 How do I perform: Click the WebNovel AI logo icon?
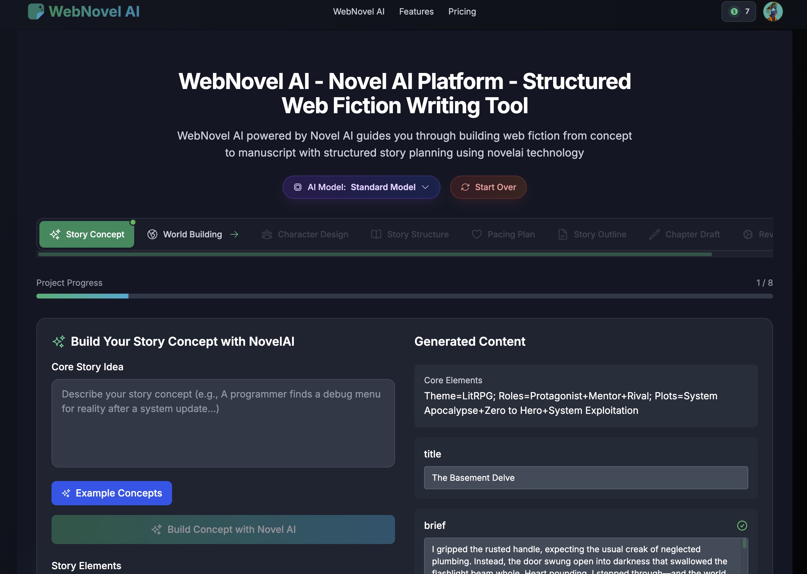(x=36, y=11)
